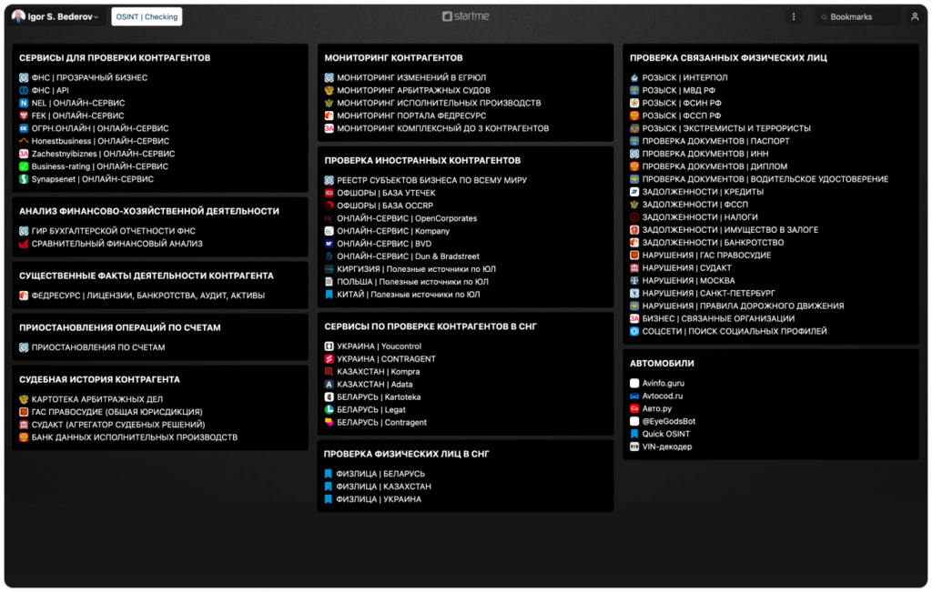Click the Synapsenet green icon
932x592 pixels.
tap(24, 180)
